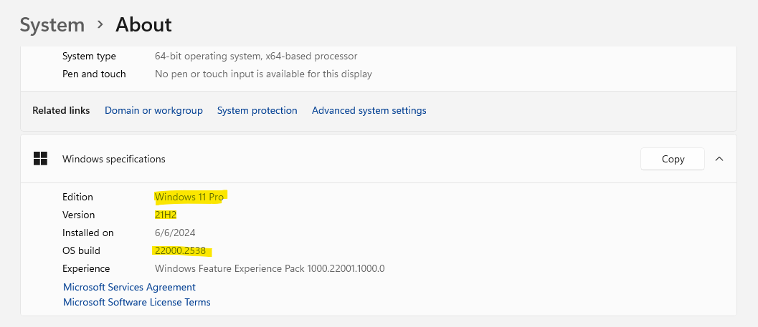Click the highlighted Windows 11 Pro edition value
Screen dimensions: 758x327
pos(189,197)
